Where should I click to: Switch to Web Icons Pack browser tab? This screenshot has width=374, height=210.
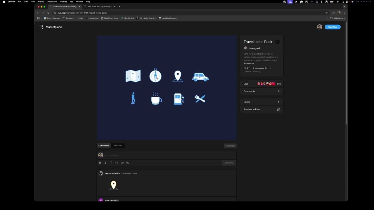tap(99, 6)
